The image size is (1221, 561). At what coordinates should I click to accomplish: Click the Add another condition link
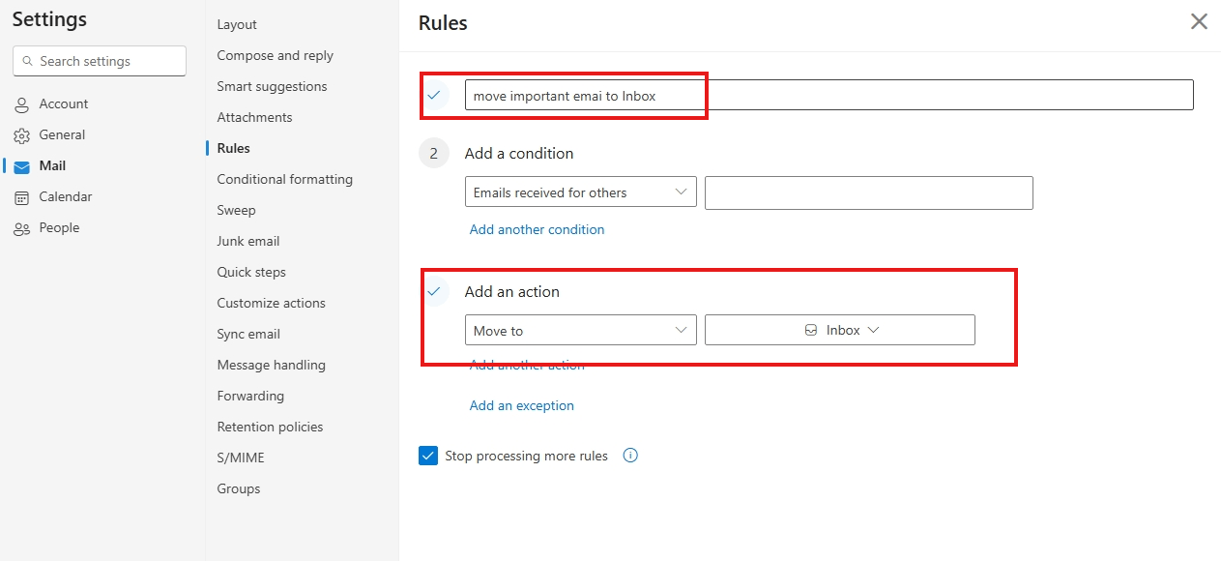[537, 229]
